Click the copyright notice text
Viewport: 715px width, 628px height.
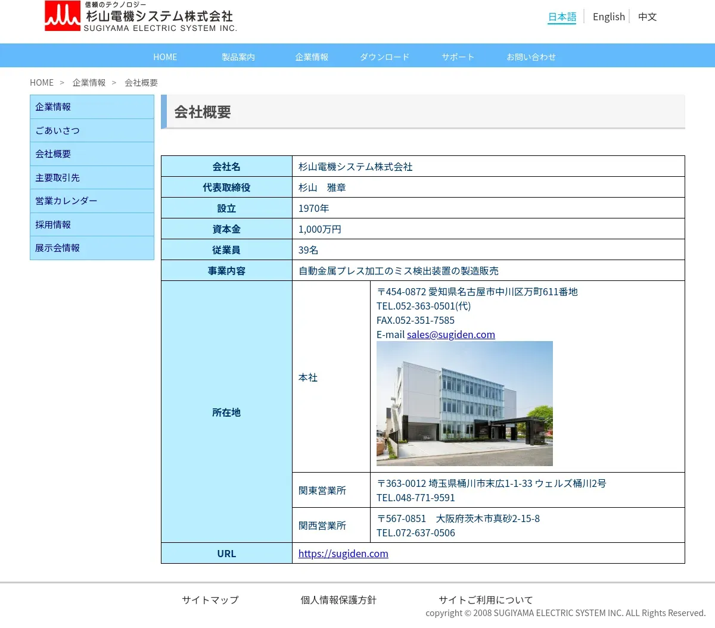565,613
